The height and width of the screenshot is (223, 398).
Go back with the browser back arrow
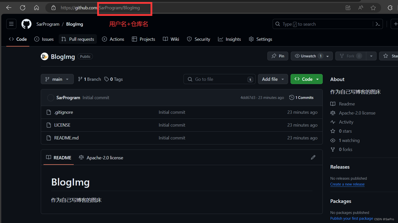9,8
